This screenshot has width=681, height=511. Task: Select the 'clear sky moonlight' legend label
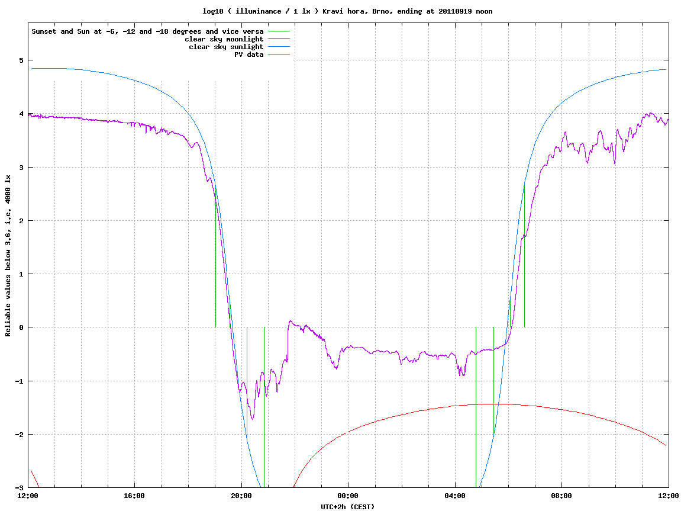224,39
